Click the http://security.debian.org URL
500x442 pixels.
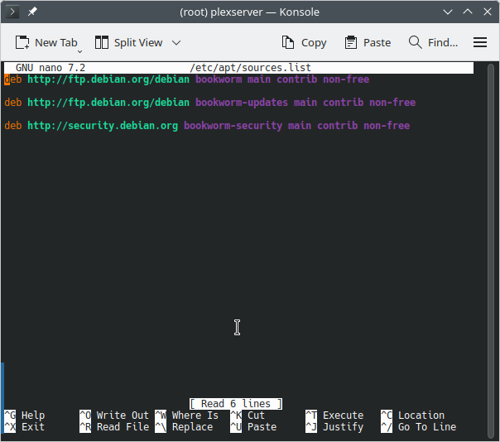click(x=103, y=126)
